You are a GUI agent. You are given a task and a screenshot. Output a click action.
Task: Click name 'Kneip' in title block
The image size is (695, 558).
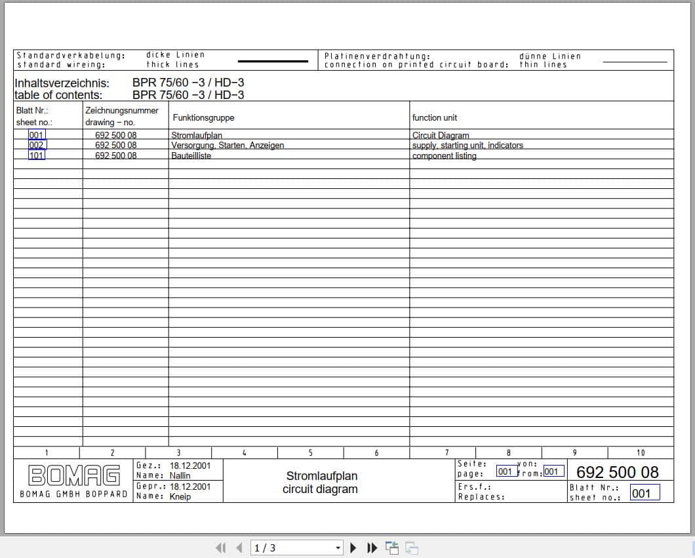pyautogui.click(x=180, y=496)
